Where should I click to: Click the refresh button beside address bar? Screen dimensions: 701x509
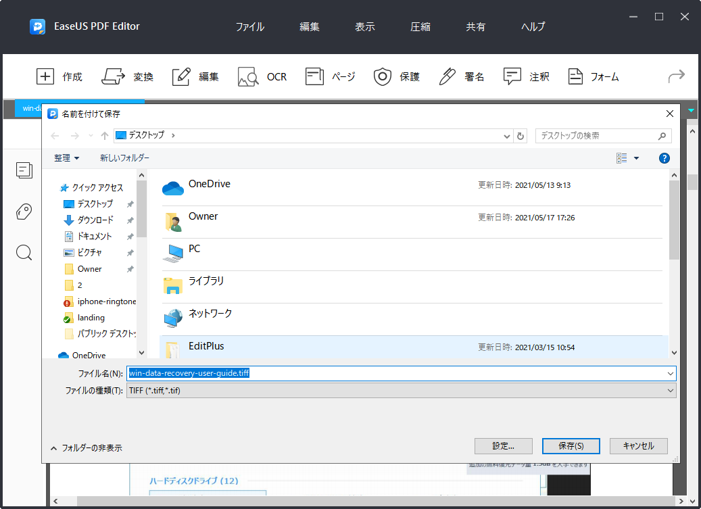[x=521, y=136]
